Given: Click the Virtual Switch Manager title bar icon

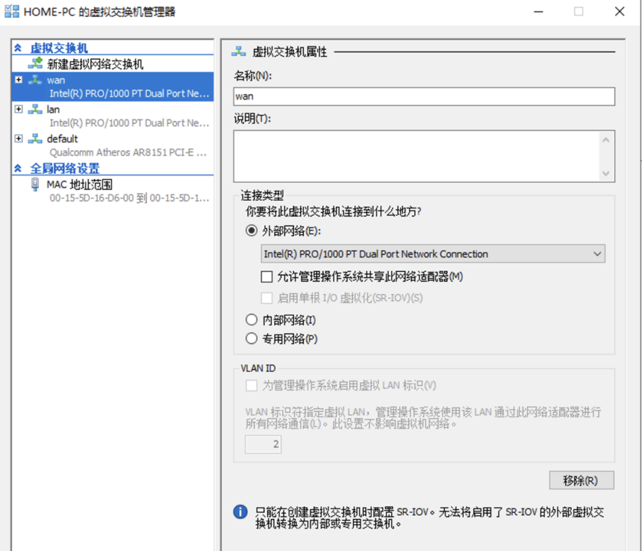Looking at the screenshot, I should tap(12, 11).
